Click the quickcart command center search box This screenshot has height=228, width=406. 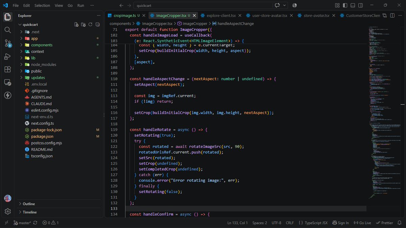click(x=203, y=5)
